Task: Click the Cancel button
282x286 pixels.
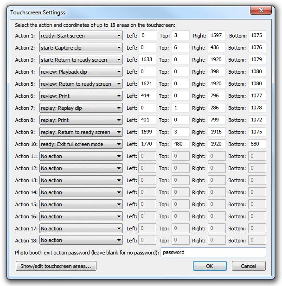Action: click(x=249, y=266)
